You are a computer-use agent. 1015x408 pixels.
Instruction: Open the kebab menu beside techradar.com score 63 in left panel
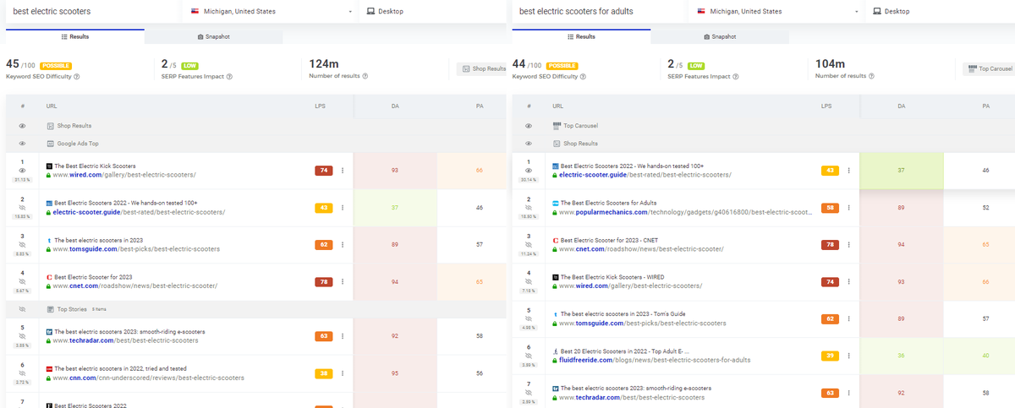[343, 336]
